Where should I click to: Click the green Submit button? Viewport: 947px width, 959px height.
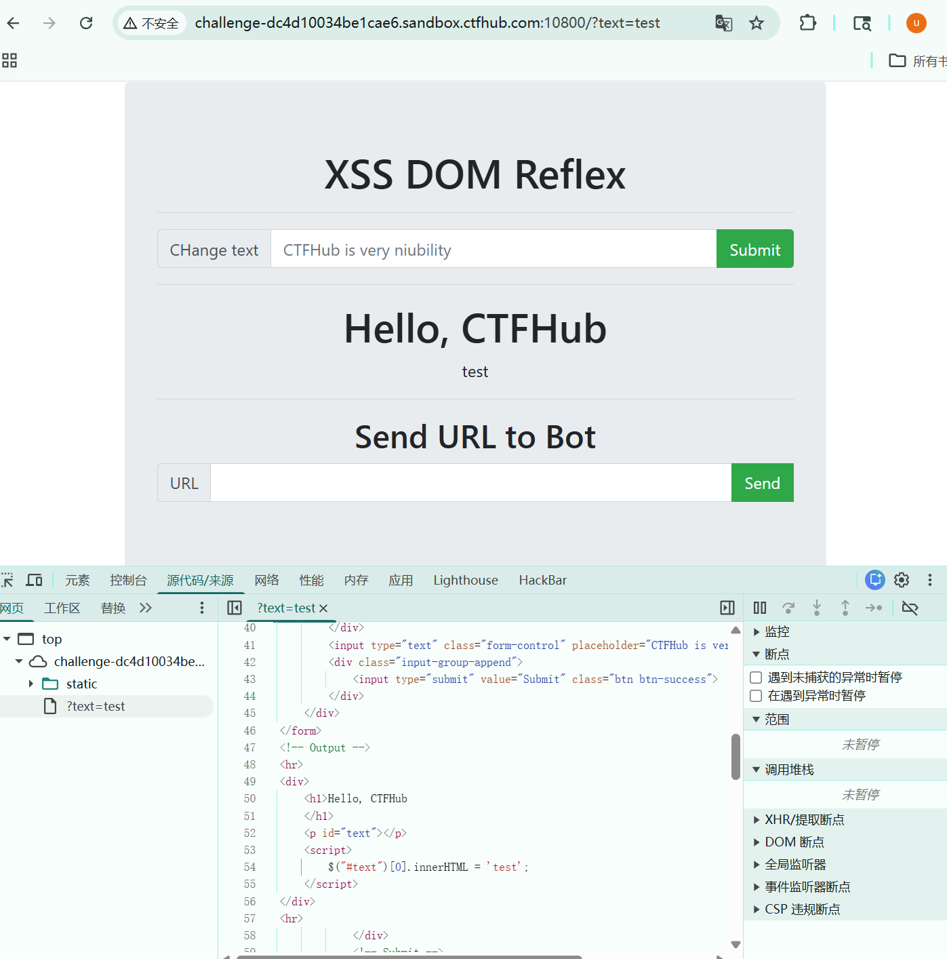click(755, 249)
